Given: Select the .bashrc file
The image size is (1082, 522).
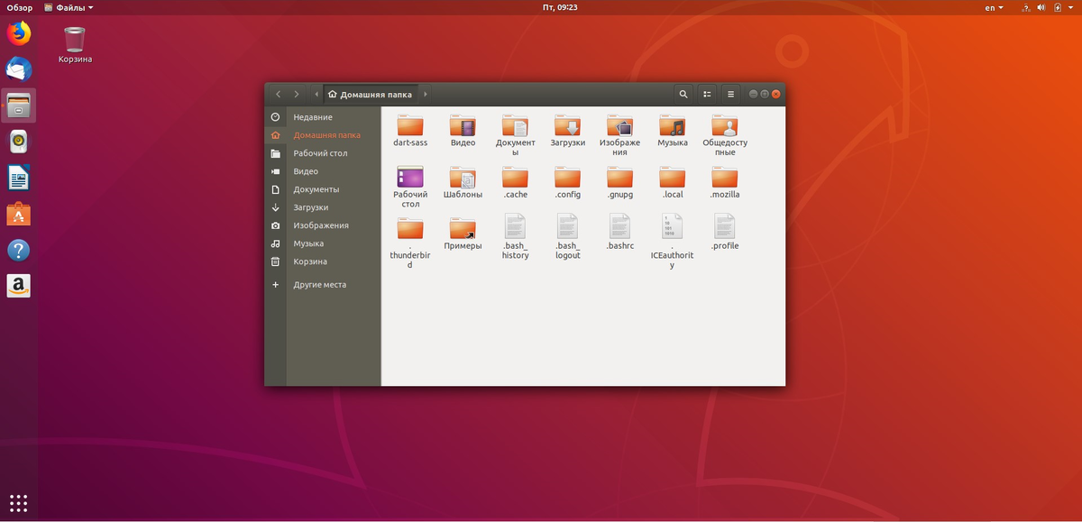Looking at the screenshot, I should pos(619,226).
